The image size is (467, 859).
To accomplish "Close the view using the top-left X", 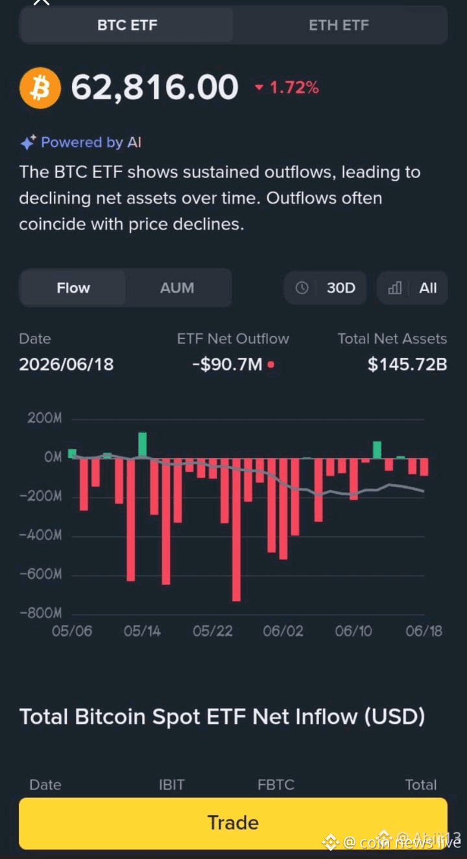I will (x=41, y=2).
